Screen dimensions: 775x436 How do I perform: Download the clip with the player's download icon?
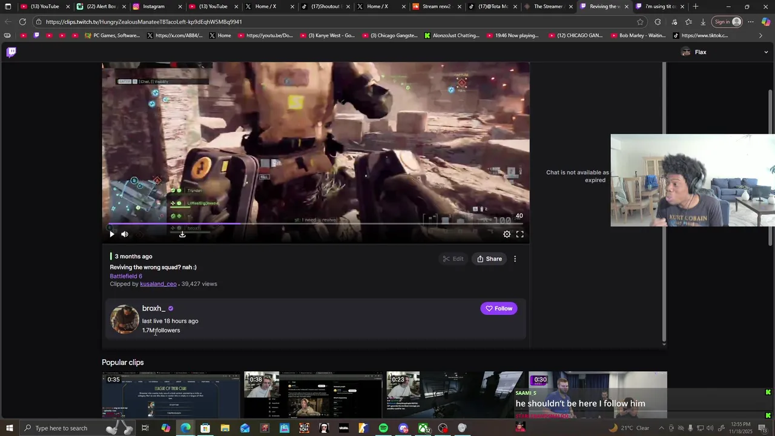click(x=182, y=234)
